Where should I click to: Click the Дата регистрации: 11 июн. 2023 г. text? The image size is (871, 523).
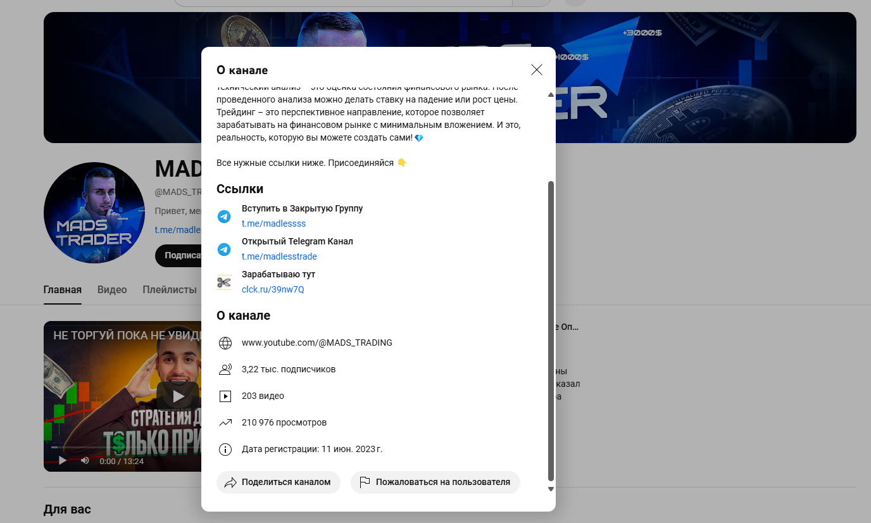tap(312, 449)
